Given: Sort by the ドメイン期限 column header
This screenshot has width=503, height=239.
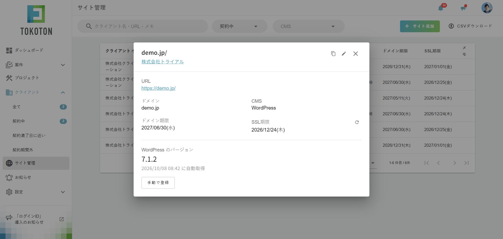Looking at the screenshot, I should point(395,51).
